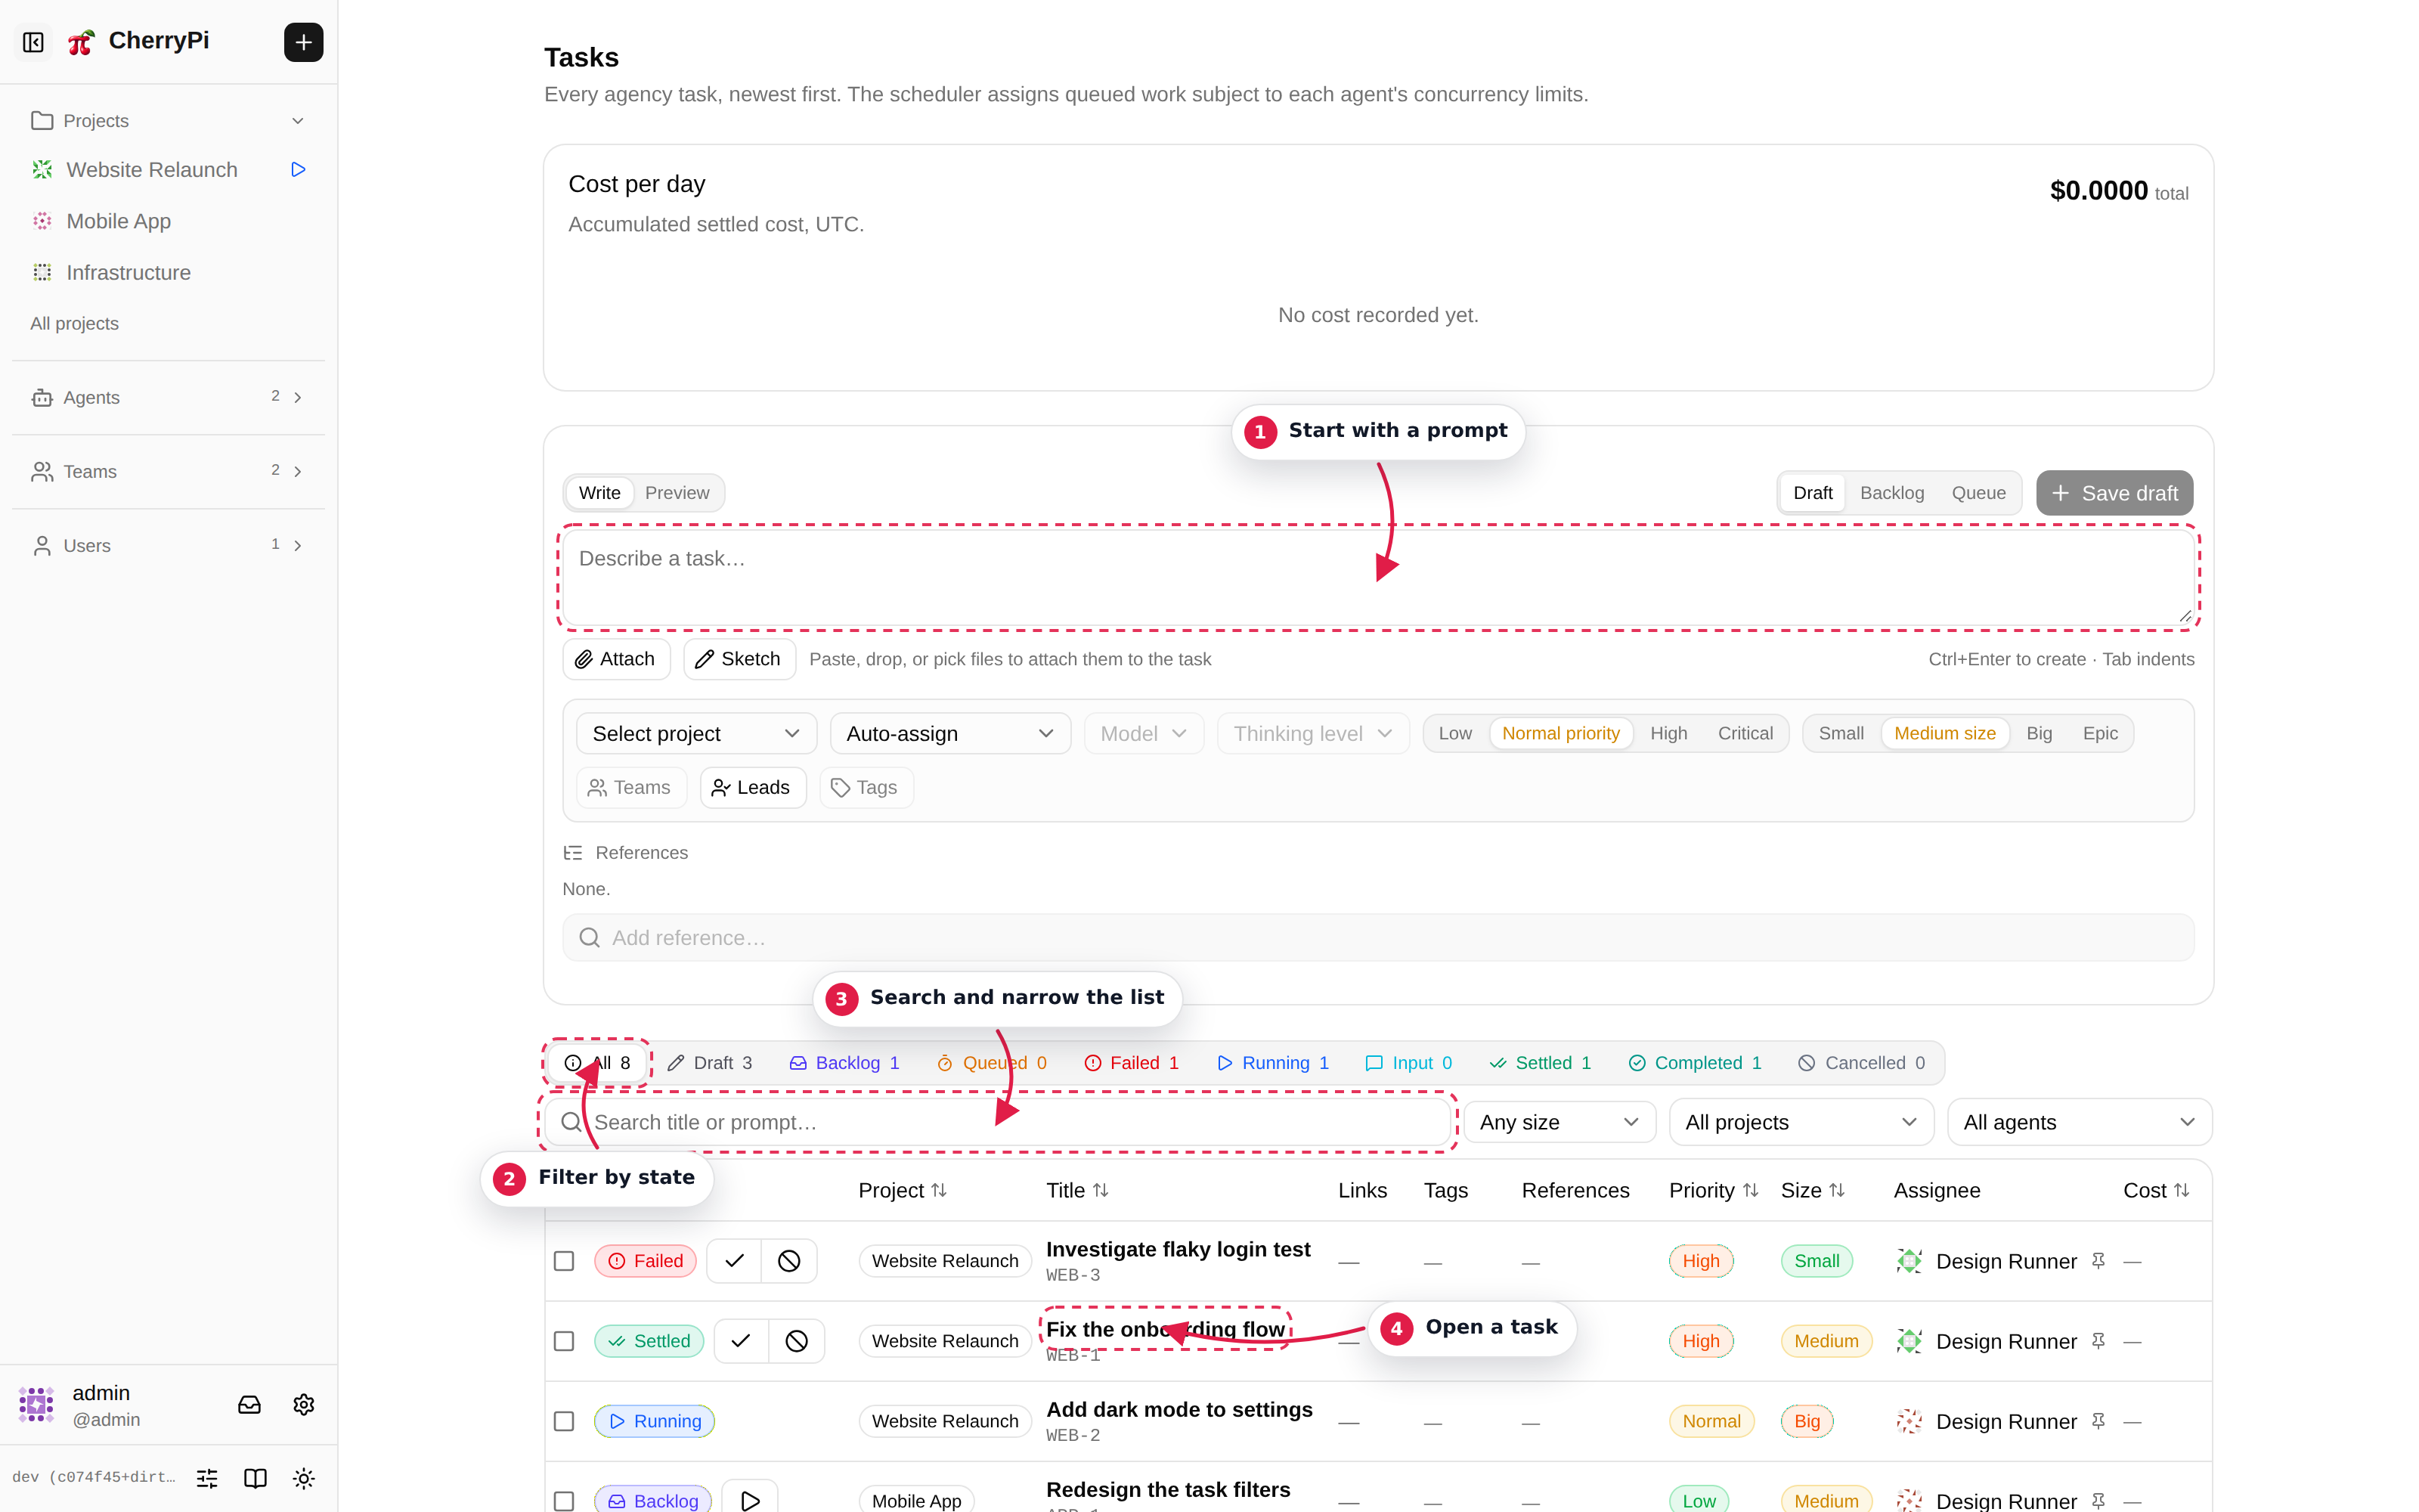Click the Attach button
Viewport: 2419px width, 1512px height.
point(616,659)
